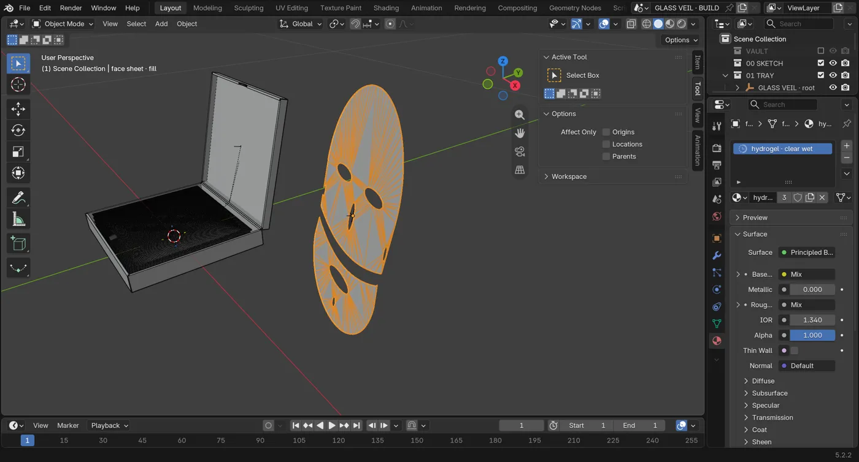Open the Render properties tab icon
The width and height of the screenshot is (859, 462).
tap(717, 148)
